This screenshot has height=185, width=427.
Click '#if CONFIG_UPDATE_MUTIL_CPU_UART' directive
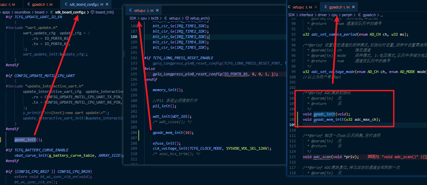pos(40,76)
